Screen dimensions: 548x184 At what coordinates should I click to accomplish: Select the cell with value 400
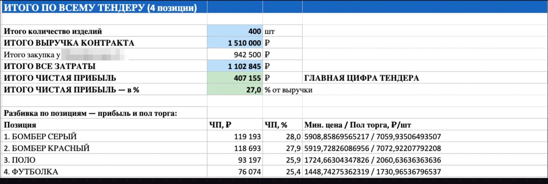coord(235,31)
